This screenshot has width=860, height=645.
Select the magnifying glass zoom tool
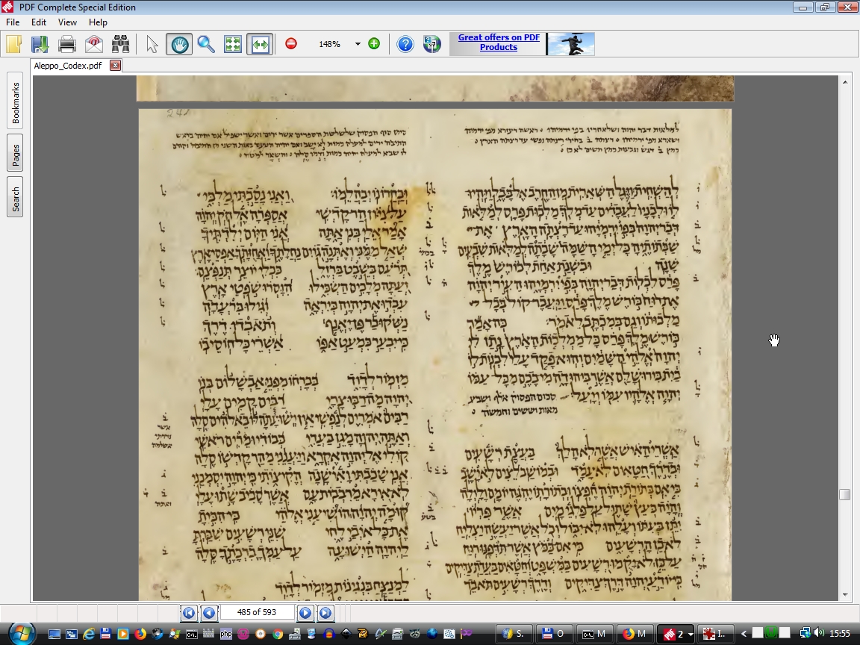[206, 44]
